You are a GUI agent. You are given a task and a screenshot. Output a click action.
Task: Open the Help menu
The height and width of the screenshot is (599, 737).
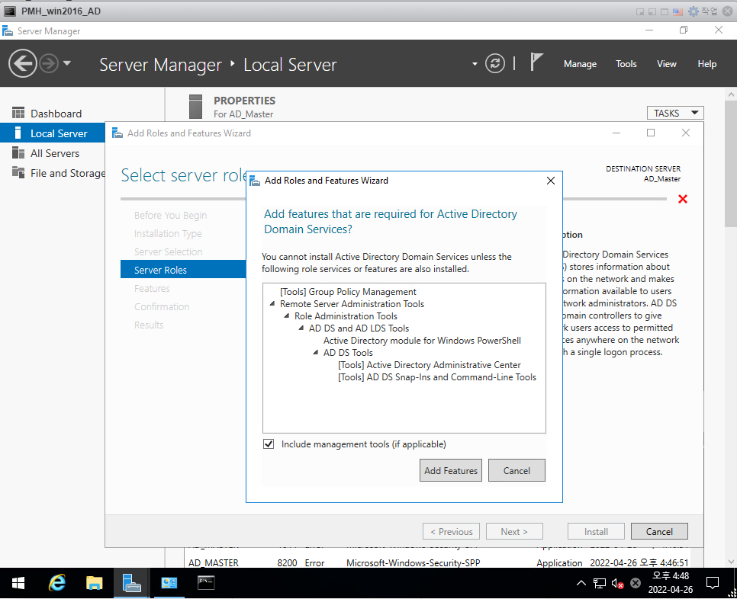[x=706, y=64]
